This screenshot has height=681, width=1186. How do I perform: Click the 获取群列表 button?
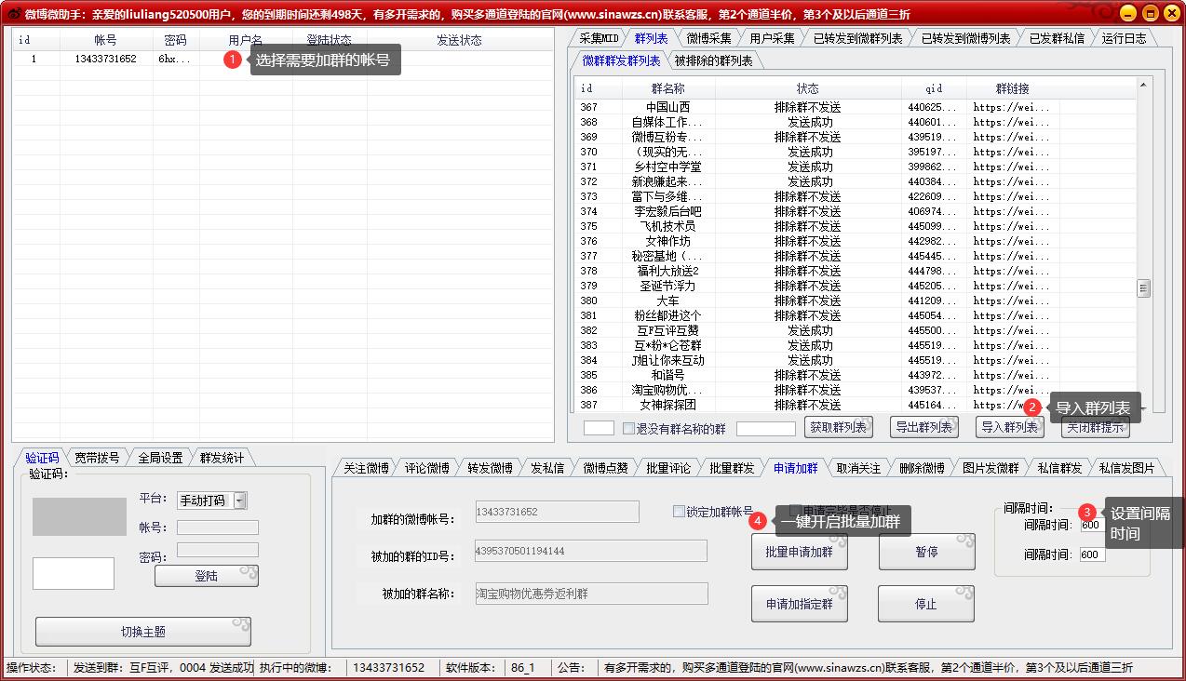pyautogui.click(x=839, y=427)
